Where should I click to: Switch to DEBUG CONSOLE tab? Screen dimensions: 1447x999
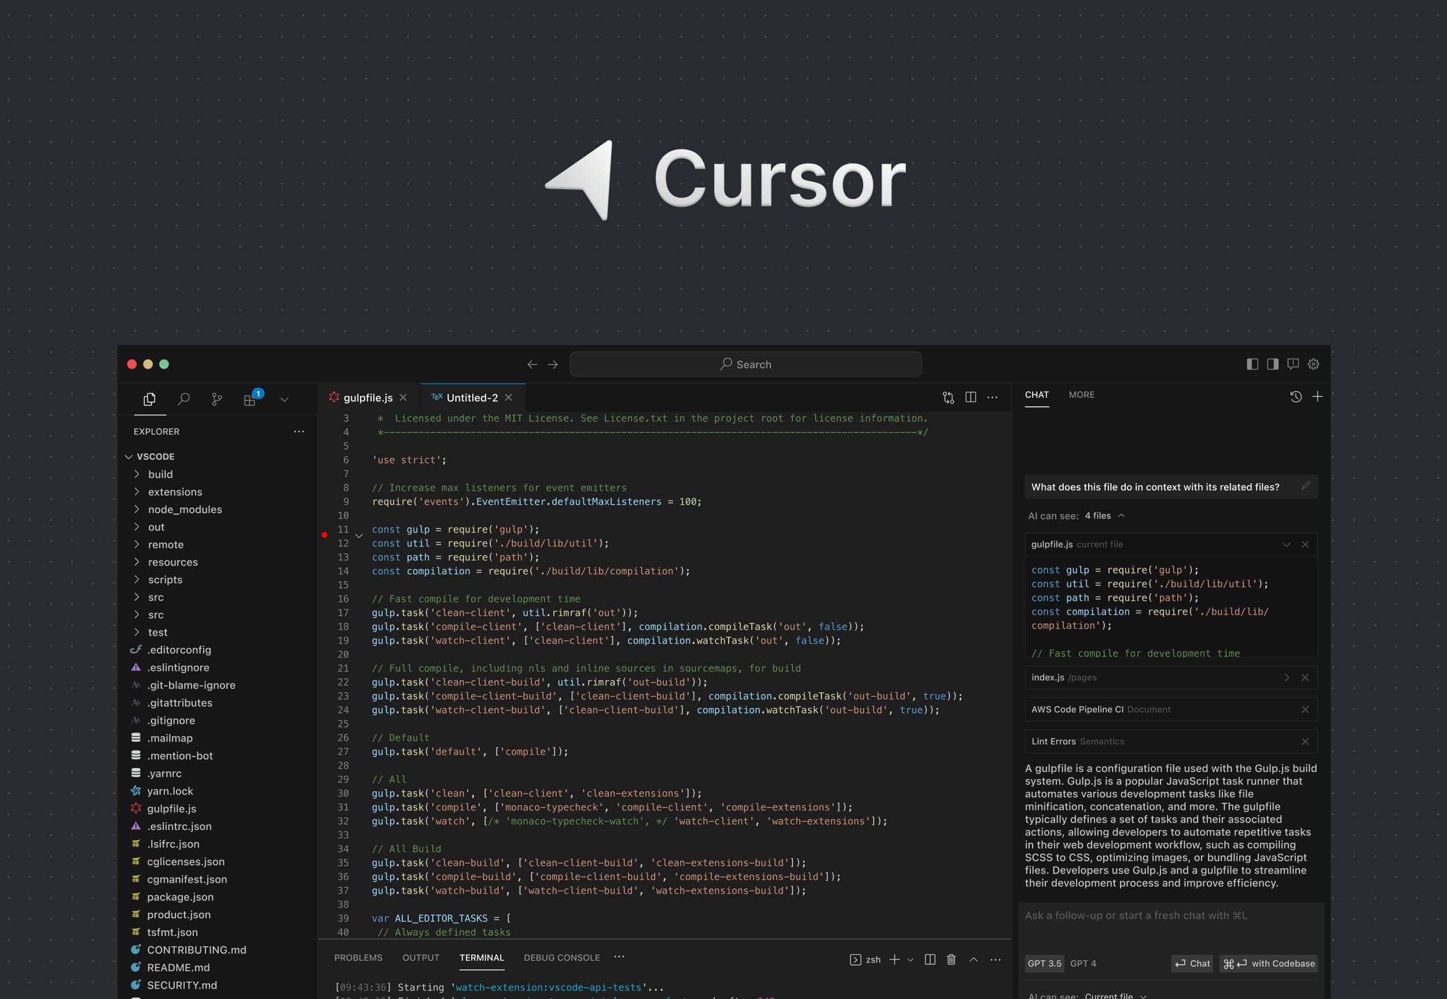tap(561, 958)
